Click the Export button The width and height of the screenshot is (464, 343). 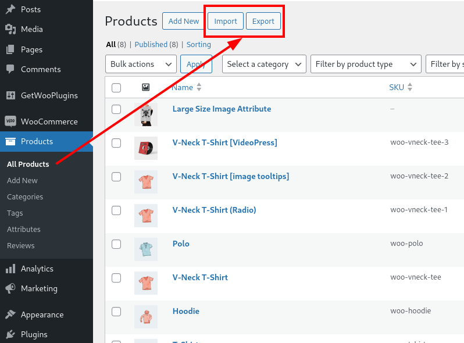pyautogui.click(x=263, y=21)
